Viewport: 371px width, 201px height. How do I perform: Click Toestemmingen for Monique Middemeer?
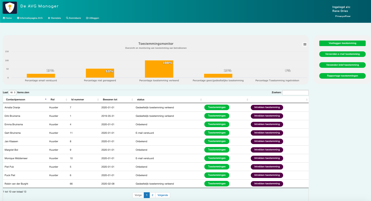[217, 158]
